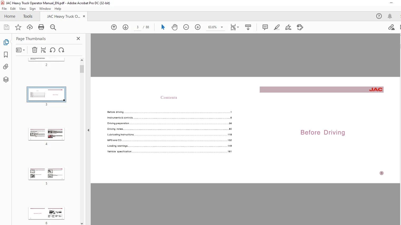Screen dimensions: 401x225
Task: Select page 5 thumbnail
Action: 46,174
